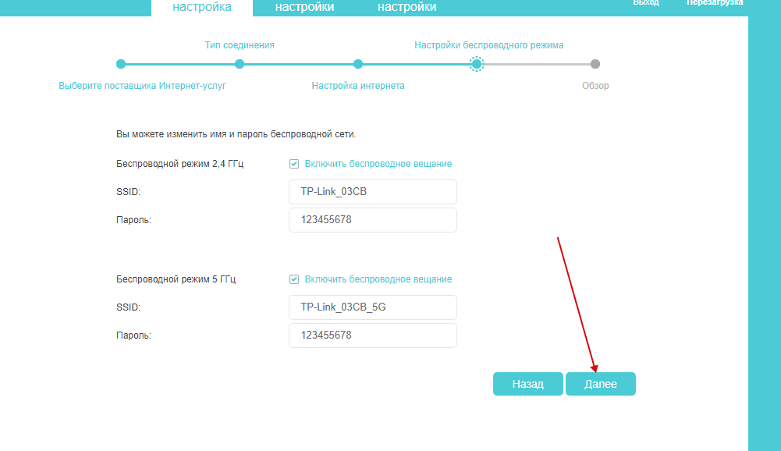
Task: Go back with the 'Назад' button
Action: pyautogui.click(x=527, y=384)
